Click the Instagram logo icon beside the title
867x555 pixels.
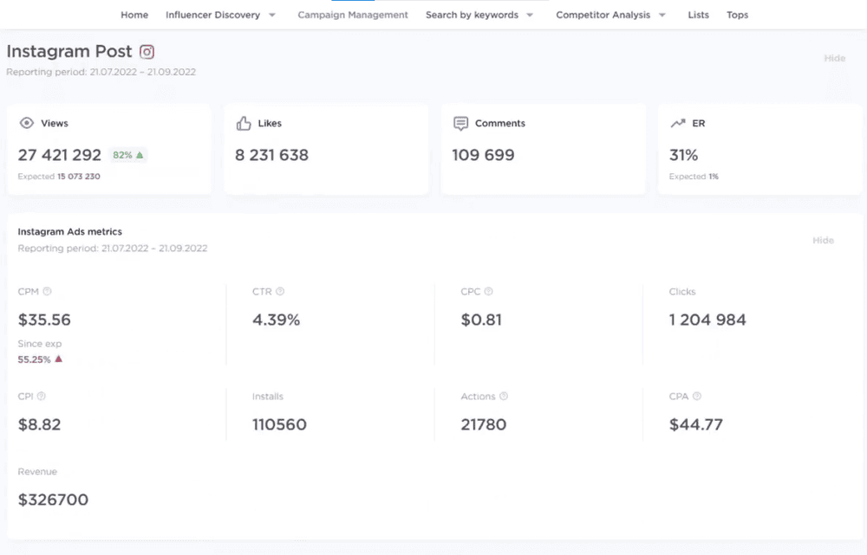(147, 52)
